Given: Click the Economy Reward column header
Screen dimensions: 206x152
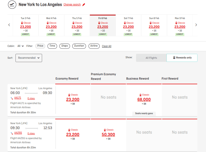Looking at the screenshot, I should (x=67, y=79).
